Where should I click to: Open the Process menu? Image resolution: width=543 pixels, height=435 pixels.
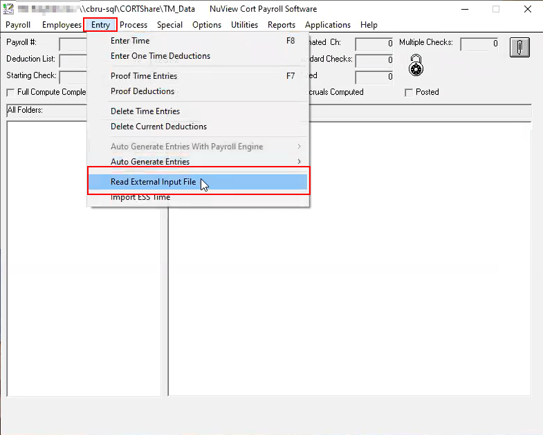click(134, 25)
